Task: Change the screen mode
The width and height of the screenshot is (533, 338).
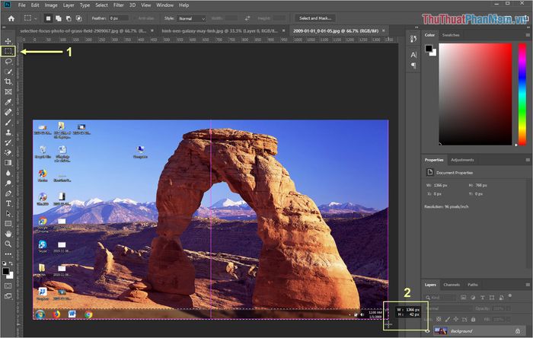Action: (x=8, y=296)
